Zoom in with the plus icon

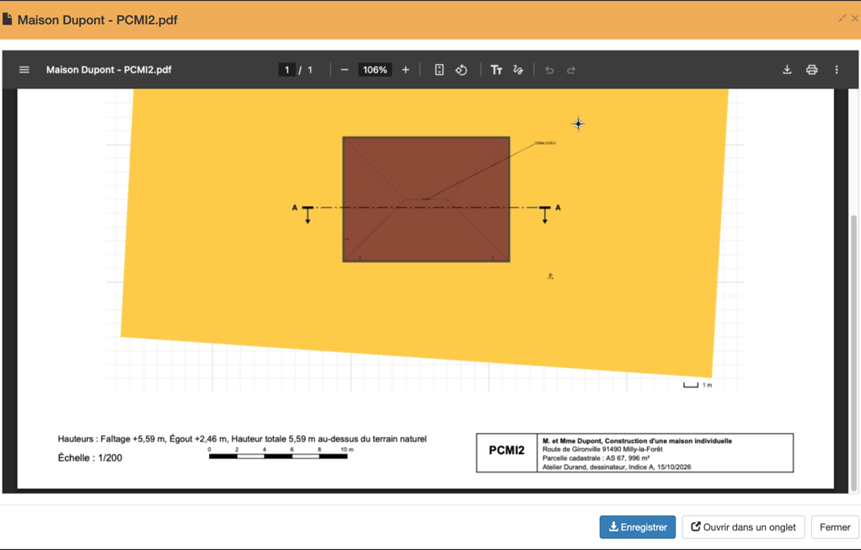click(406, 70)
